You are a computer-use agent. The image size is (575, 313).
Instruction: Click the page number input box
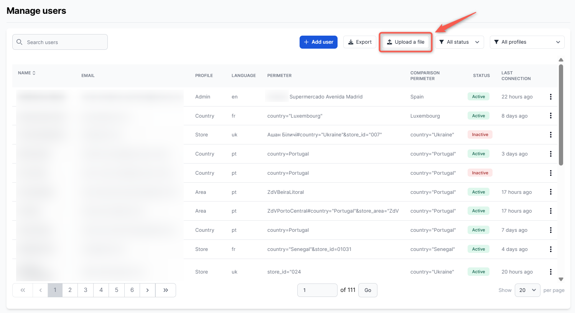pos(317,290)
